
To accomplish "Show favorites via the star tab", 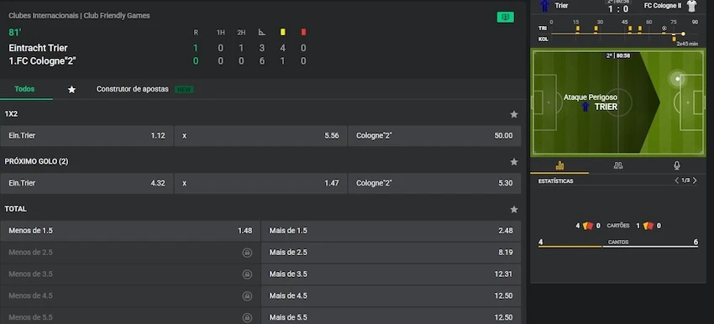I will pyautogui.click(x=71, y=90).
